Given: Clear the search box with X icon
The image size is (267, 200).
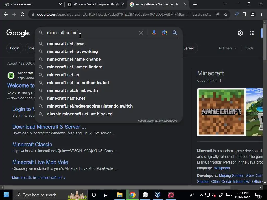Looking at the screenshot, I should [x=141, y=33].
